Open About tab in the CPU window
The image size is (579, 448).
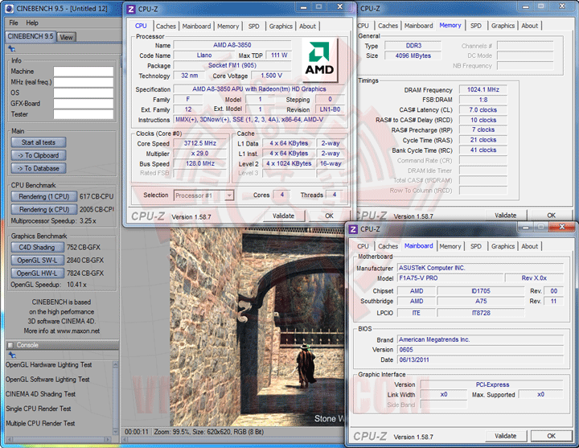307,27
